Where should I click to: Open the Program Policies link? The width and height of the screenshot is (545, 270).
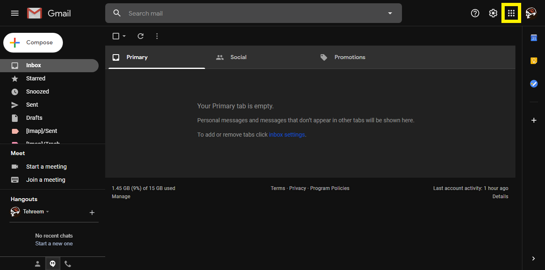pos(330,188)
